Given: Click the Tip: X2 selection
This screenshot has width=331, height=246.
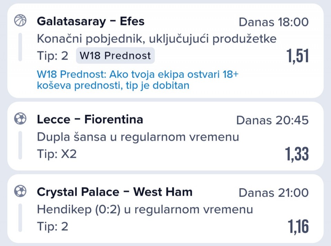Looking at the screenshot, I should click(x=57, y=154).
